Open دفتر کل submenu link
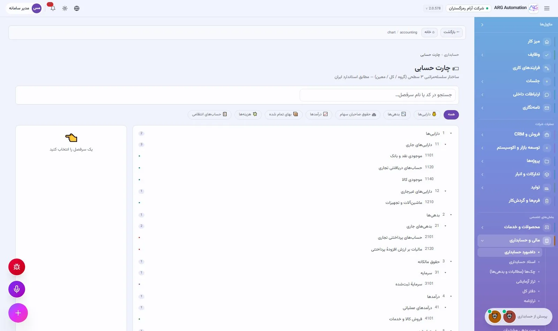Screen dimensions: 558x331 [529, 291]
